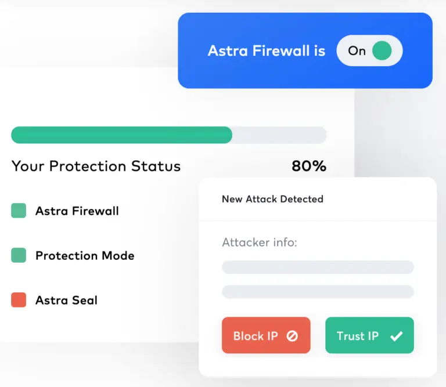This screenshot has height=387, width=446.
Task: Select the Protection Mode list label
Action: click(85, 256)
